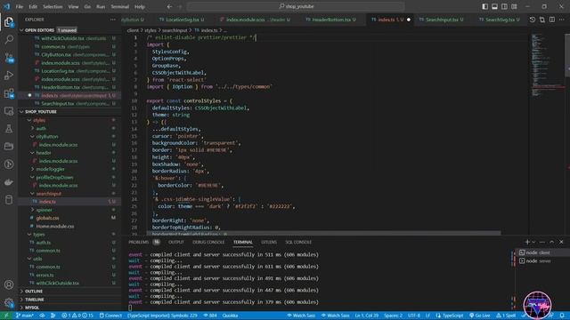Switch to the Debug Console panel tab
The width and height of the screenshot is (570, 320).
(208, 242)
